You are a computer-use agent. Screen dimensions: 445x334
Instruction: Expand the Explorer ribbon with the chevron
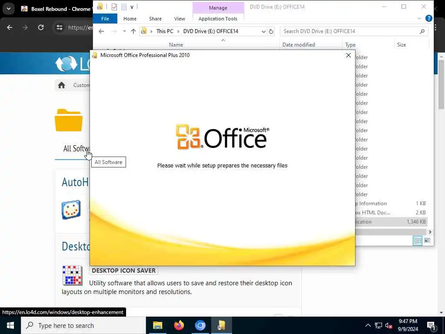pyautogui.click(x=419, y=18)
